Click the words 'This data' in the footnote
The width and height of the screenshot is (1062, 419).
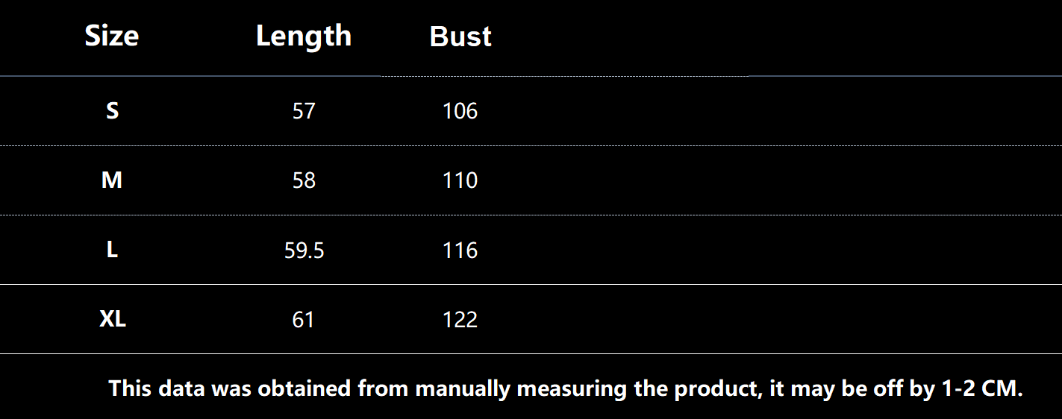click(157, 388)
